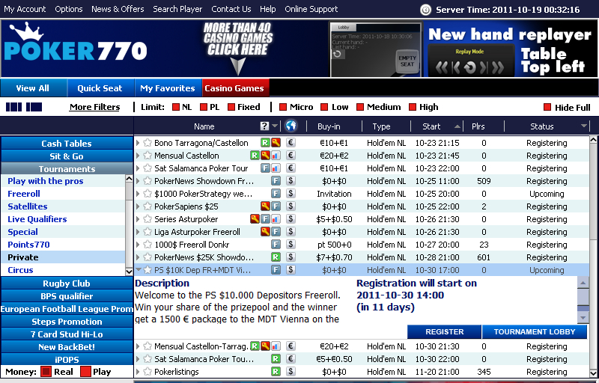Viewport: 599px width, 383px height.
Task: Enable the Micro stakes filter
Action: pos(283,107)
